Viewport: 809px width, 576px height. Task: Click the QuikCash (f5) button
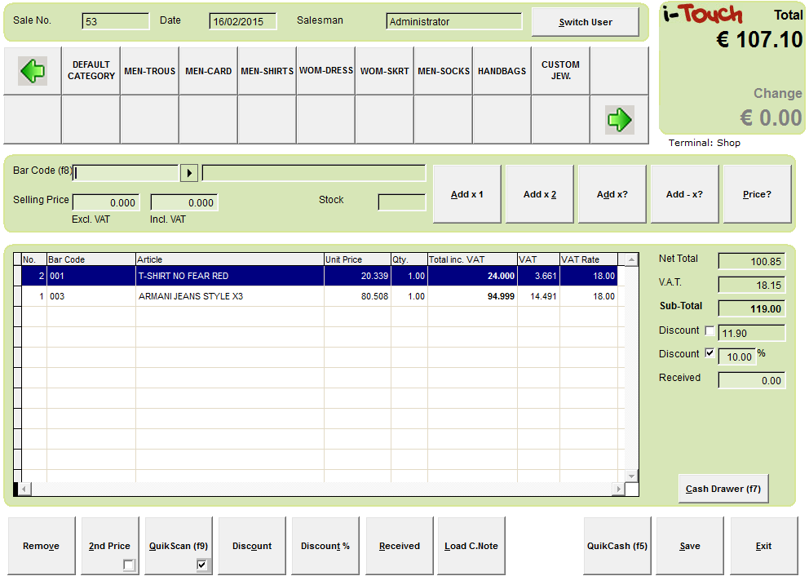click(x=617, y=546)
